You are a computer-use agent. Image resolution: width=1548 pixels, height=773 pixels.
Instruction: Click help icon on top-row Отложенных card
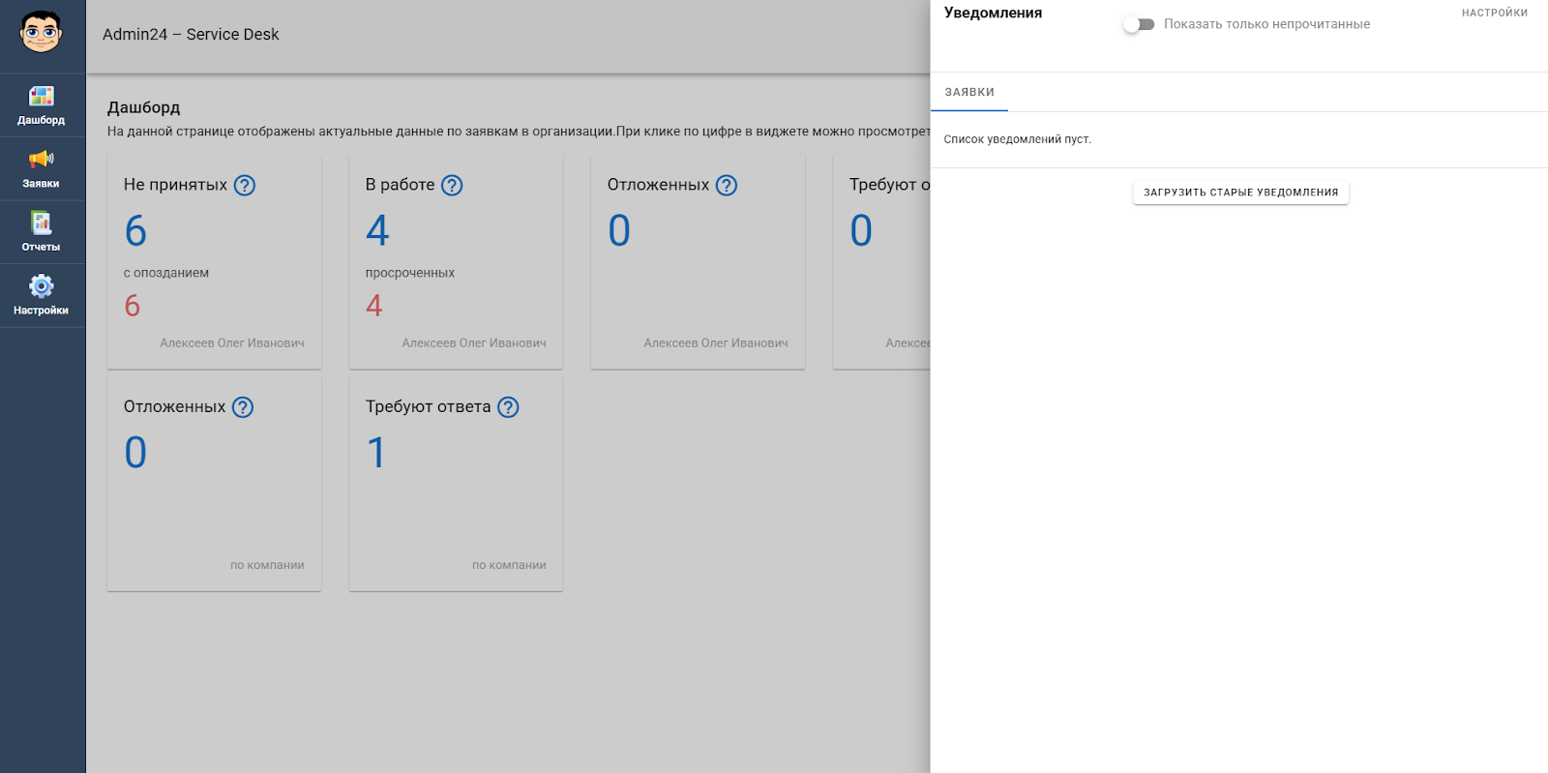click(x=727, y=185)
